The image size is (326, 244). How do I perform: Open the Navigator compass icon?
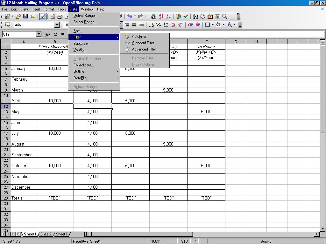(203, 16)
